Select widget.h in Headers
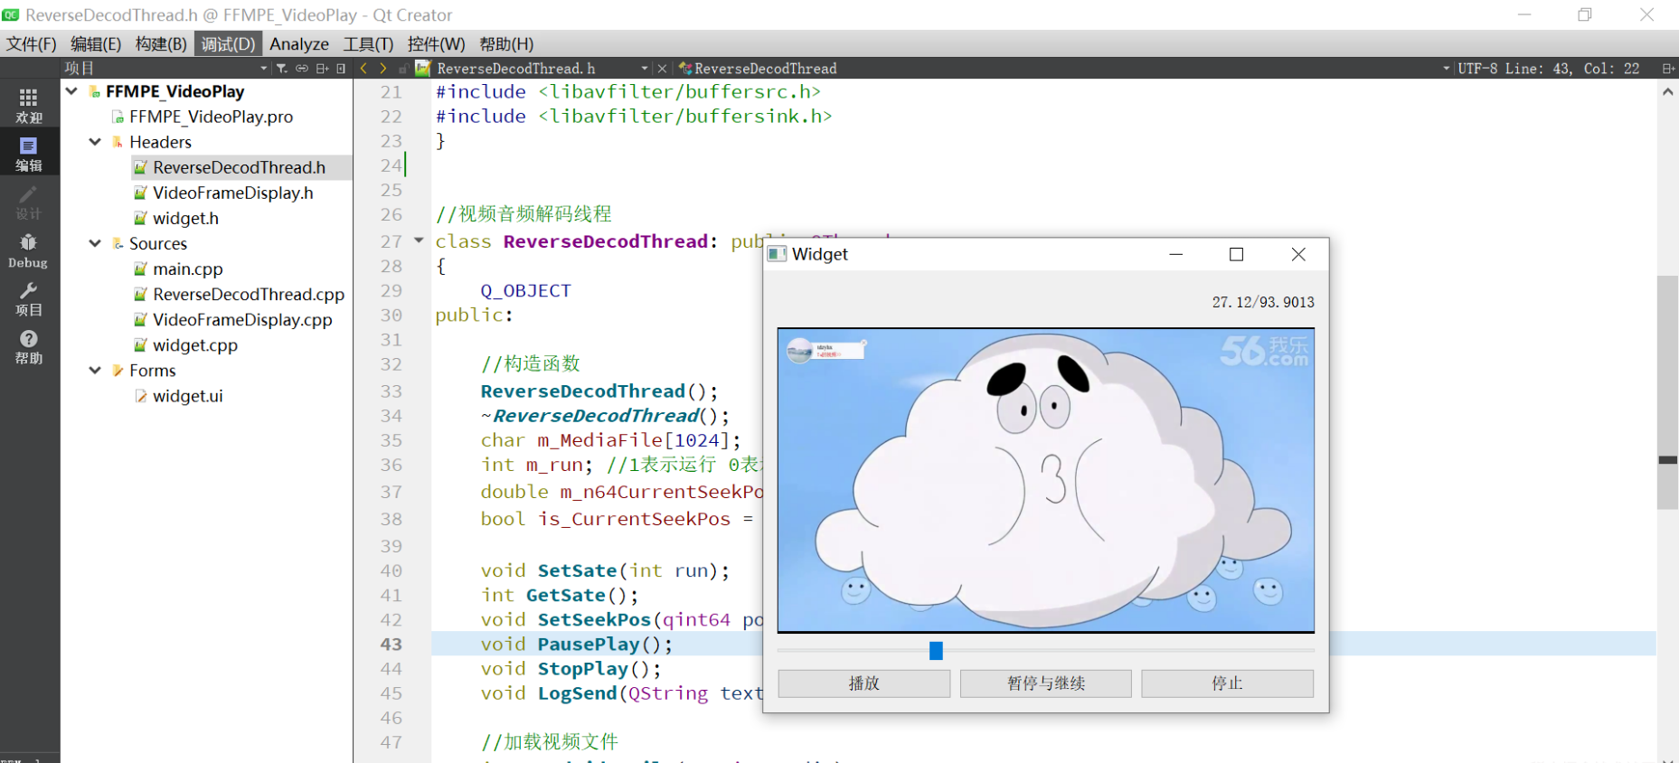The image size is (1679, 763). pos(185,218)
